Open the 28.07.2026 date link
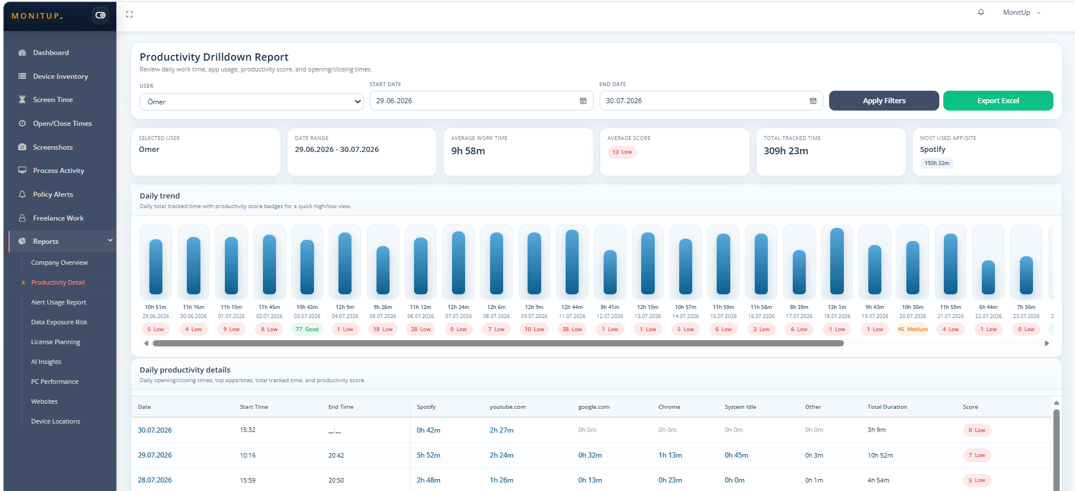Viewport: 1075px width, 491px height. 154,480
